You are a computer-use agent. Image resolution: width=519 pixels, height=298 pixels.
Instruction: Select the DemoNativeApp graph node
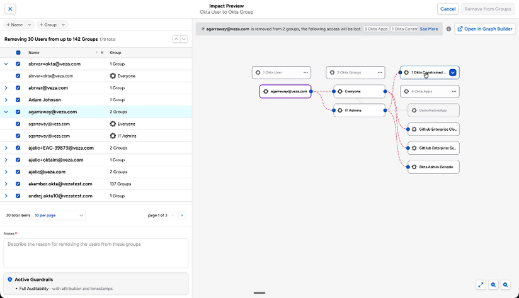pyautogui.click(x=433, y=111)
